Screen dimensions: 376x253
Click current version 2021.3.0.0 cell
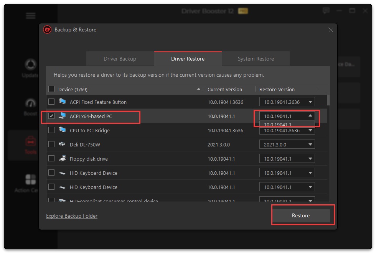[219, 145]
